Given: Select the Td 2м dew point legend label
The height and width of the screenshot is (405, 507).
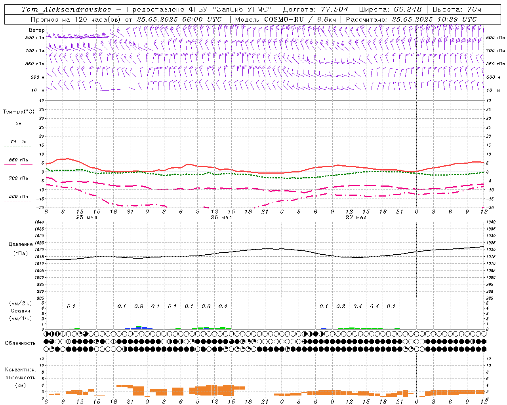Looking at the screenshot, I should coord(18,142).
